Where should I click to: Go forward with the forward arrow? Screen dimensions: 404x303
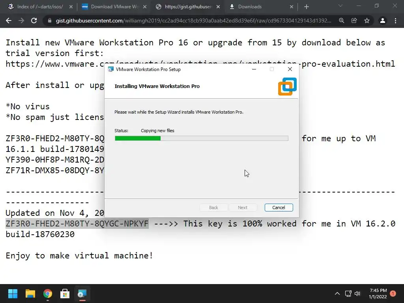coord(21,21)
